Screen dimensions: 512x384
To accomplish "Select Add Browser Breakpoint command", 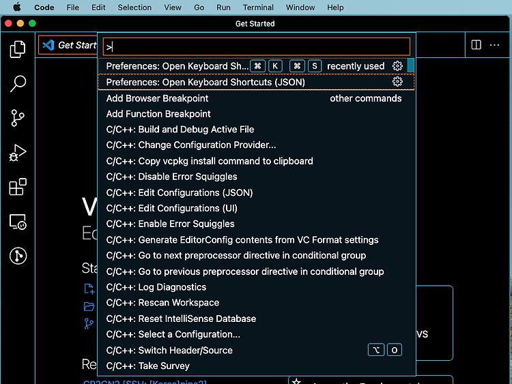I will [256, 98].
